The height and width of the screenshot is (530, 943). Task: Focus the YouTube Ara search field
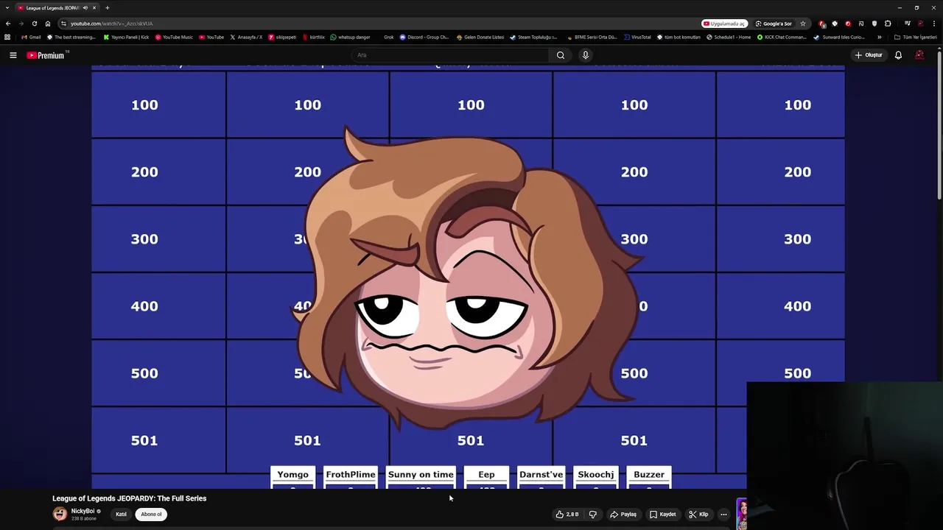449,55
